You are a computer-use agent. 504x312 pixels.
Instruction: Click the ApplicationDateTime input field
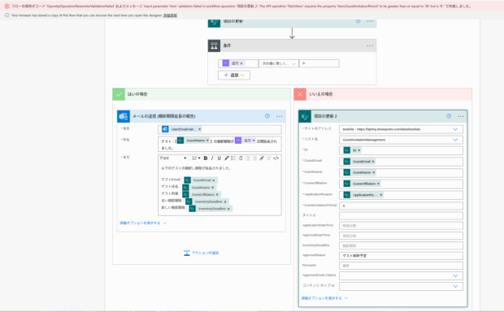point(401,226)
